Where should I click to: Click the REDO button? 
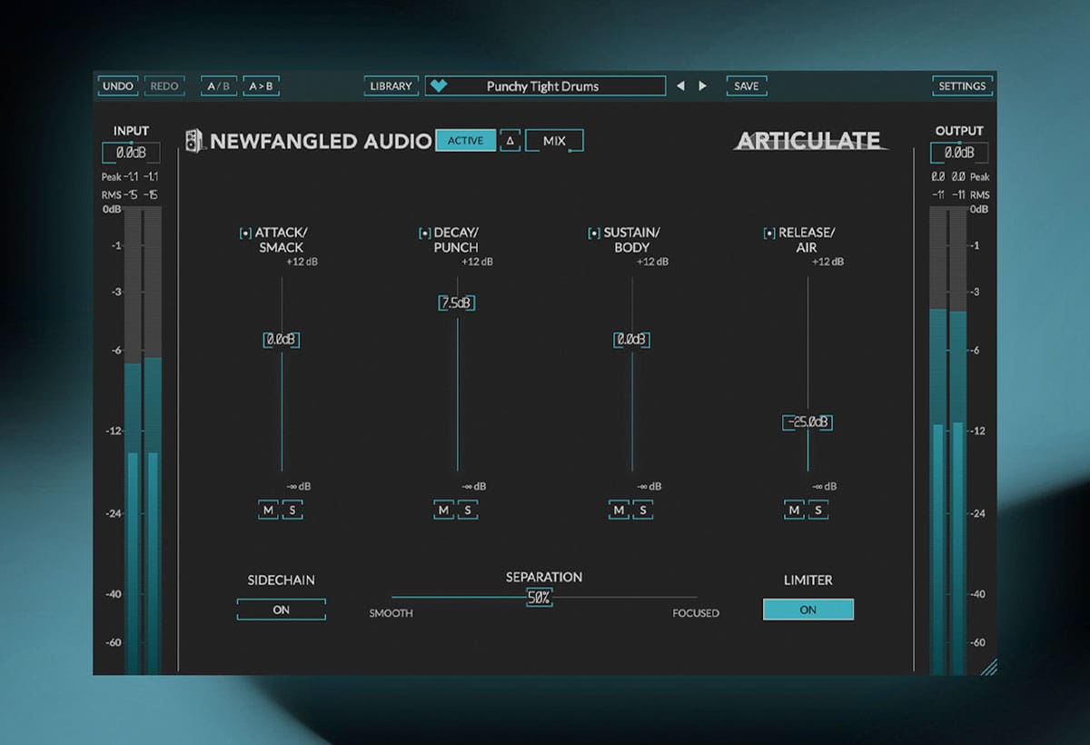(x=164, y=86)
